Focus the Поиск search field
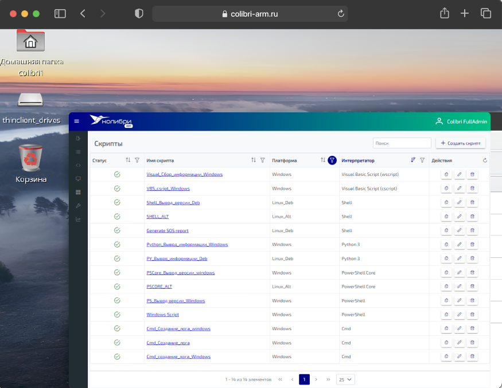502x388 pixels. pos(402,143)
